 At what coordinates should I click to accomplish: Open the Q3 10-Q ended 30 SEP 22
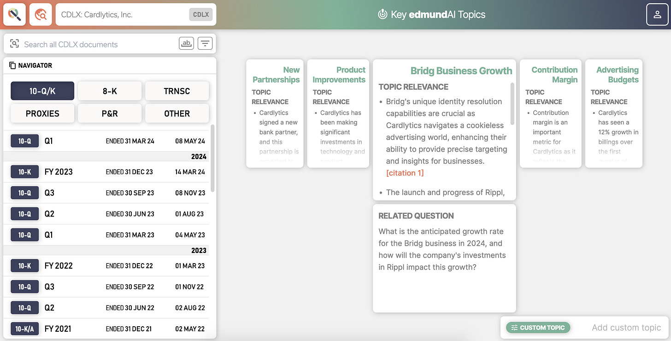coord(106,287)
